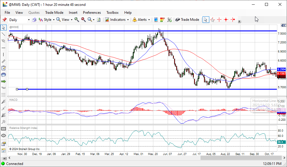Select the parallel channel lines tool
Screen dimensions: 287x167
point(3,61)
